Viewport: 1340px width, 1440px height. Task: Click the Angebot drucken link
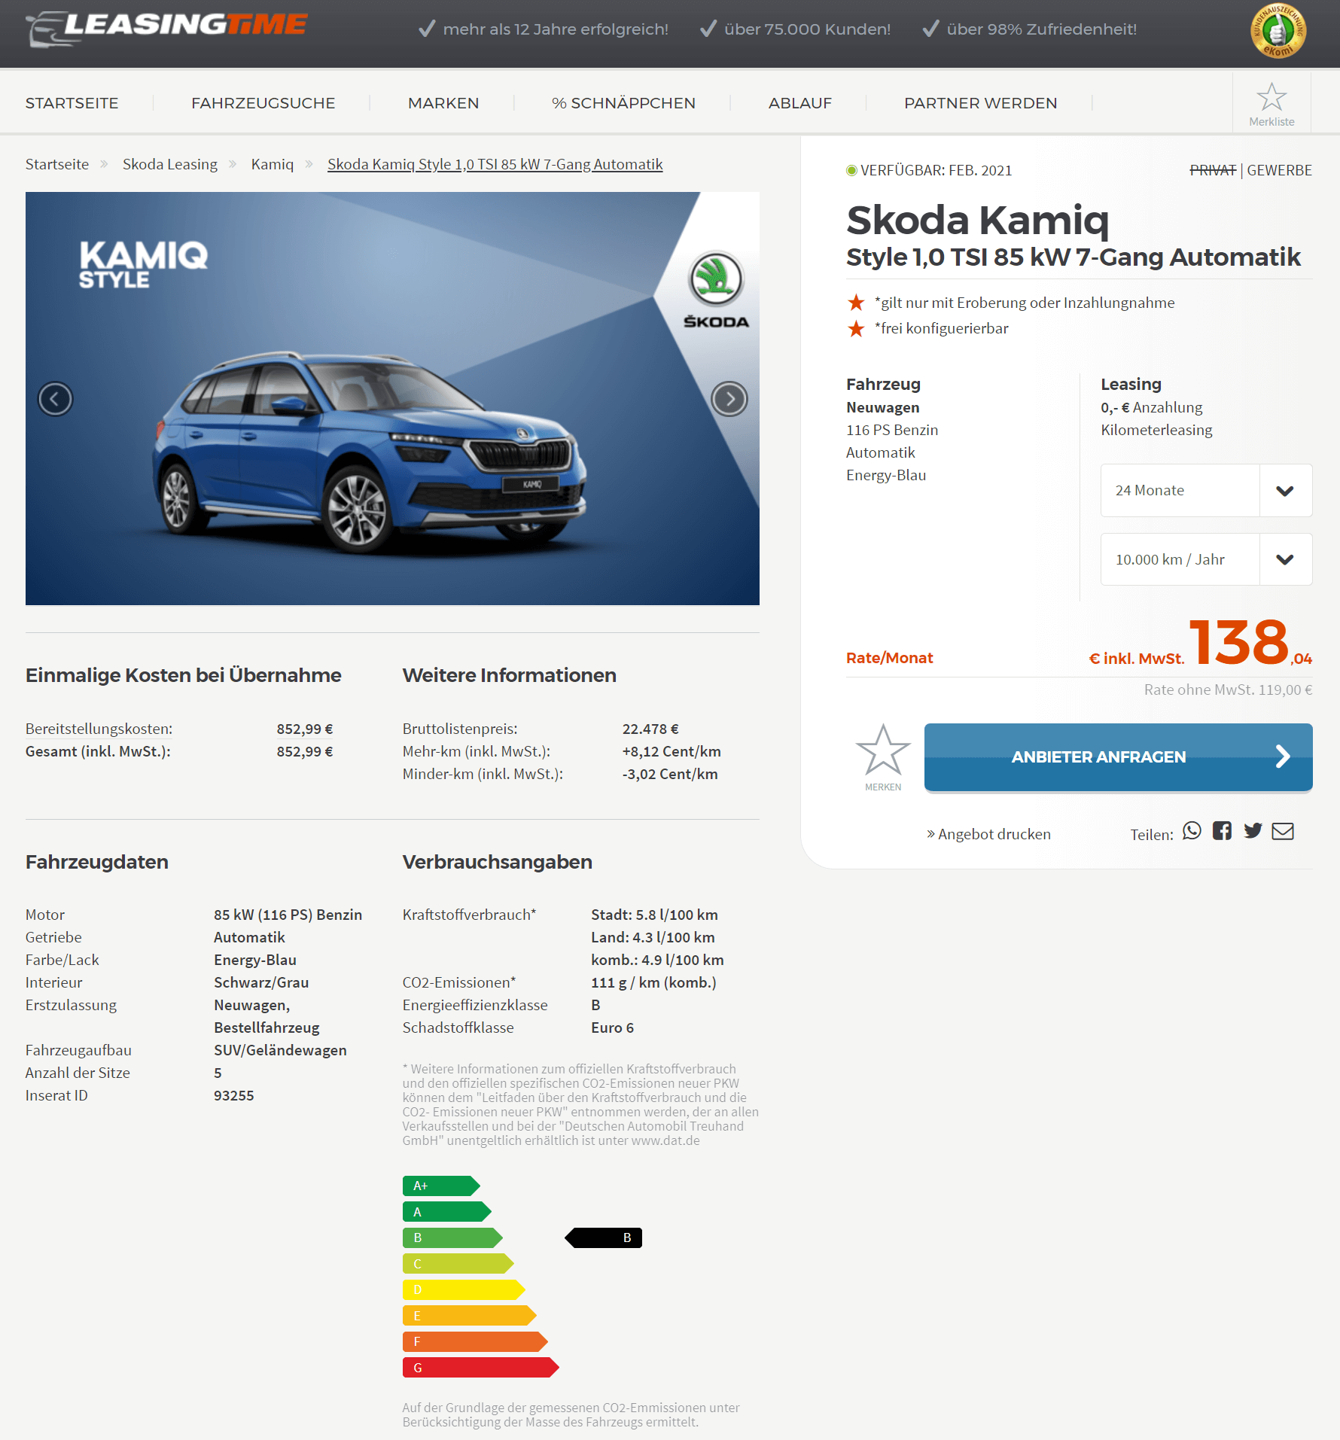[x=988, y=834]
